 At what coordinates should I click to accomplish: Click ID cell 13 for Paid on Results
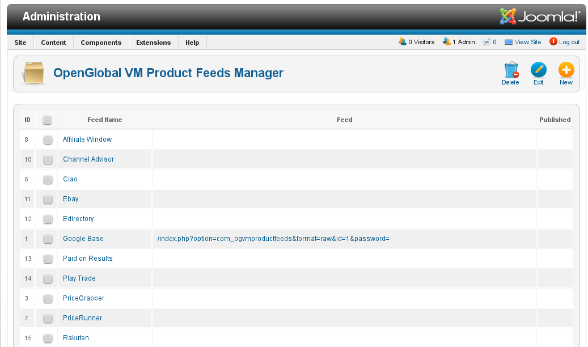pos(28,259)
